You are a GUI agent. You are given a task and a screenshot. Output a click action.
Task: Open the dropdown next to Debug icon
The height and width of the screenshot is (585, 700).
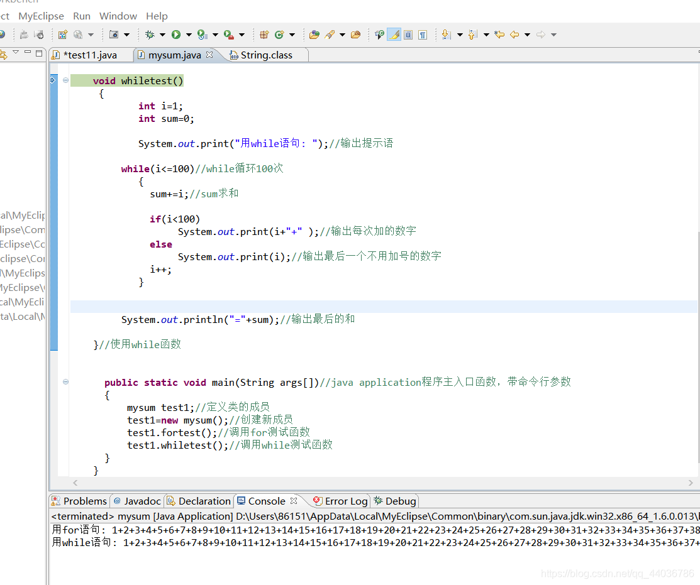162,35
